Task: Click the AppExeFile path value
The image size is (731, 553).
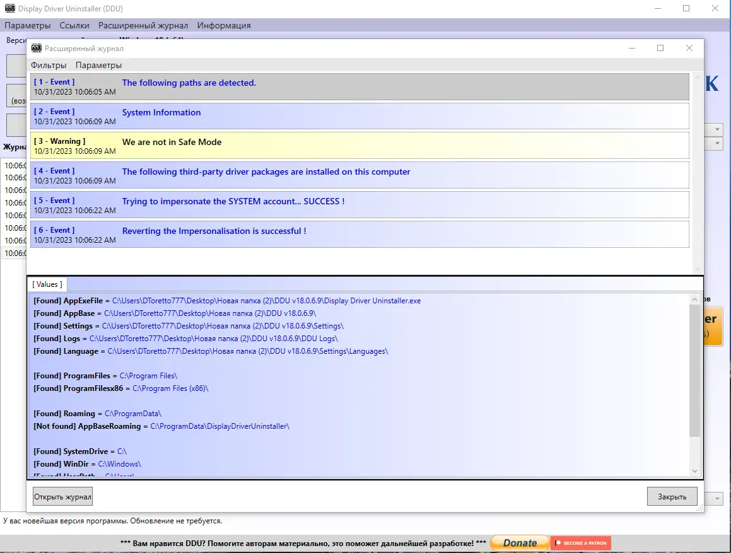Action: [x=266, y=301]
